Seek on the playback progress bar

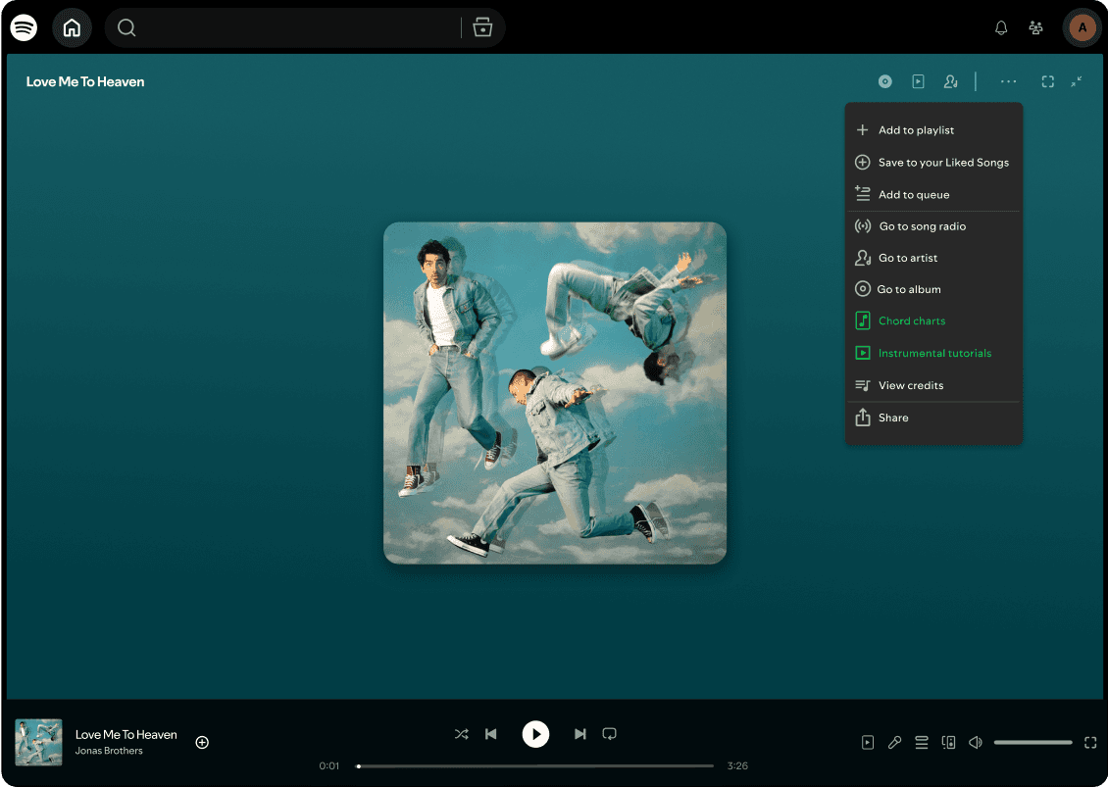[535, 765]
